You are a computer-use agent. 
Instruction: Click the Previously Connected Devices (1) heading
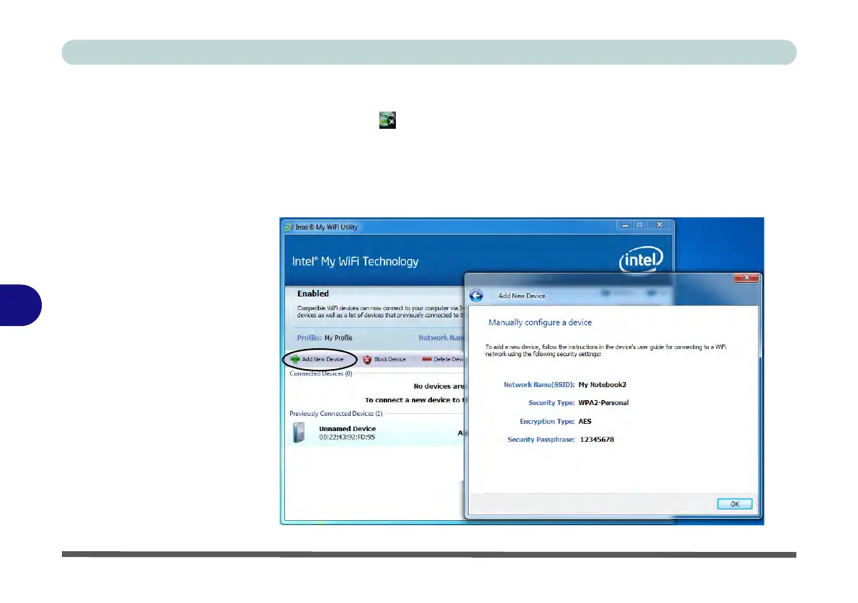tap(336, 414)
